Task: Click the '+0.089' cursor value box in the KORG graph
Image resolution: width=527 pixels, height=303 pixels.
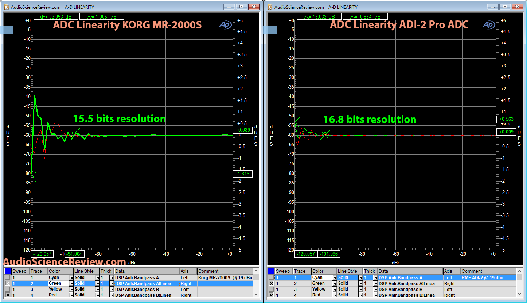Action: tap(242, 129)
